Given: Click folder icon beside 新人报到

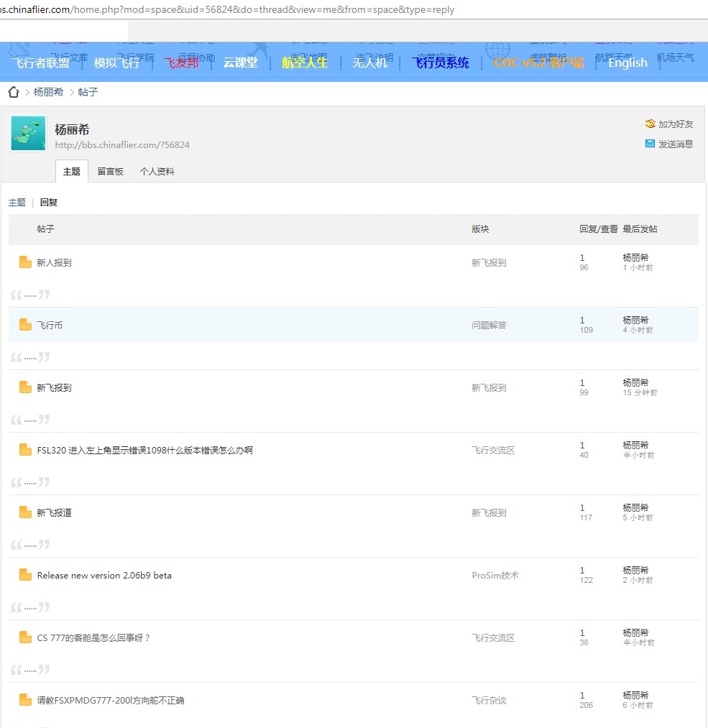Looking at the screenshot, I should [x=25, y=262].
